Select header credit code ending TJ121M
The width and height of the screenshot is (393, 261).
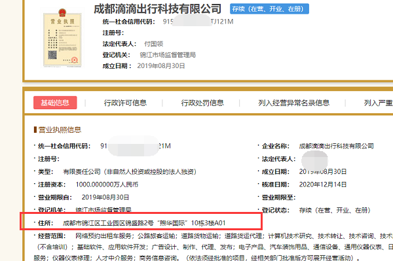(x=198, y=22)
